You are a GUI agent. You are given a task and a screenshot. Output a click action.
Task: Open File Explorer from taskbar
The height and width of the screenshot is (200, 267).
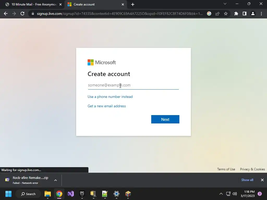pos(48,194)
